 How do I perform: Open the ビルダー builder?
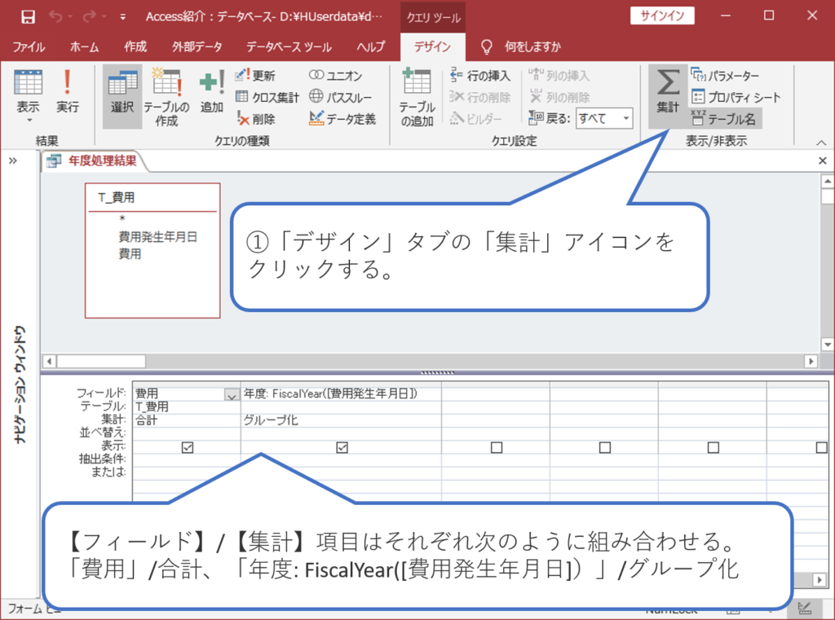475,118
